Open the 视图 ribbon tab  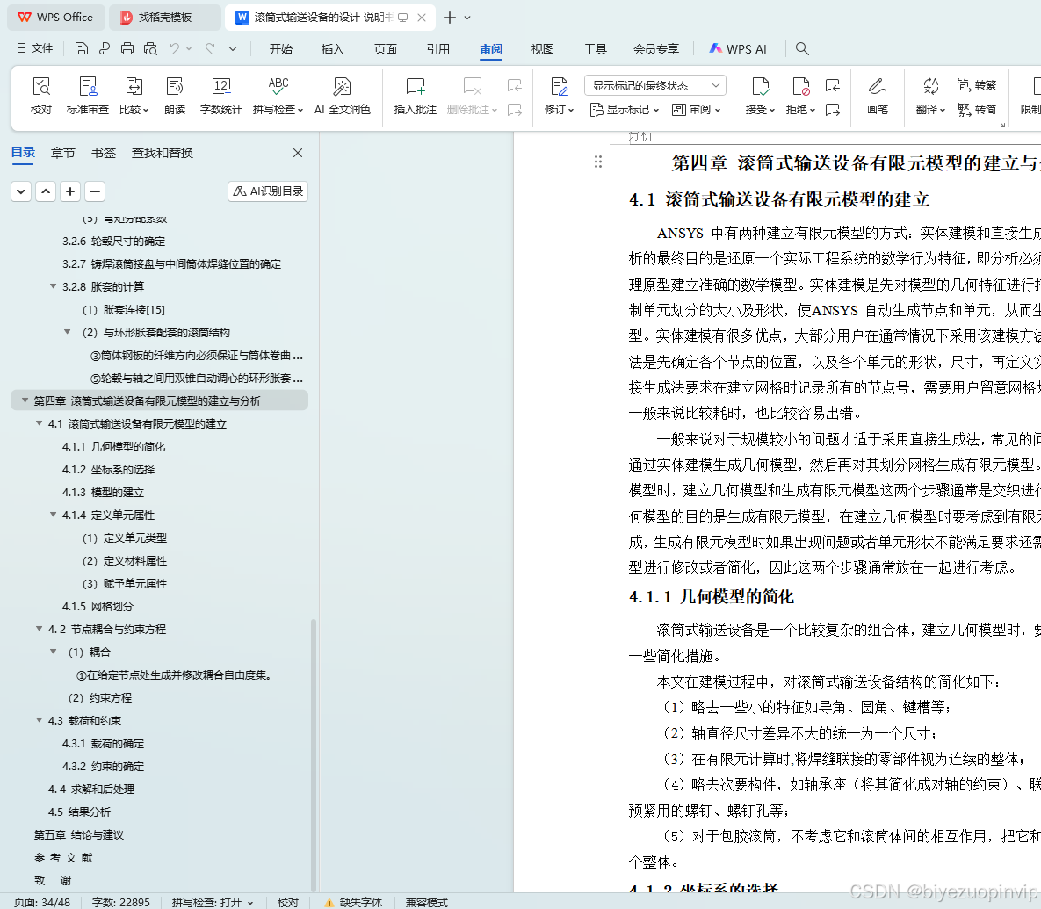pos(542,49)
